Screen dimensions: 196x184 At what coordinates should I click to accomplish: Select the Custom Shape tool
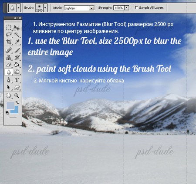(17, 87)
